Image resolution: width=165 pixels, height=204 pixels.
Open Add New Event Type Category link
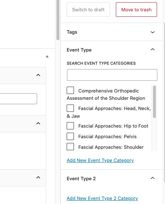point(100,160)
